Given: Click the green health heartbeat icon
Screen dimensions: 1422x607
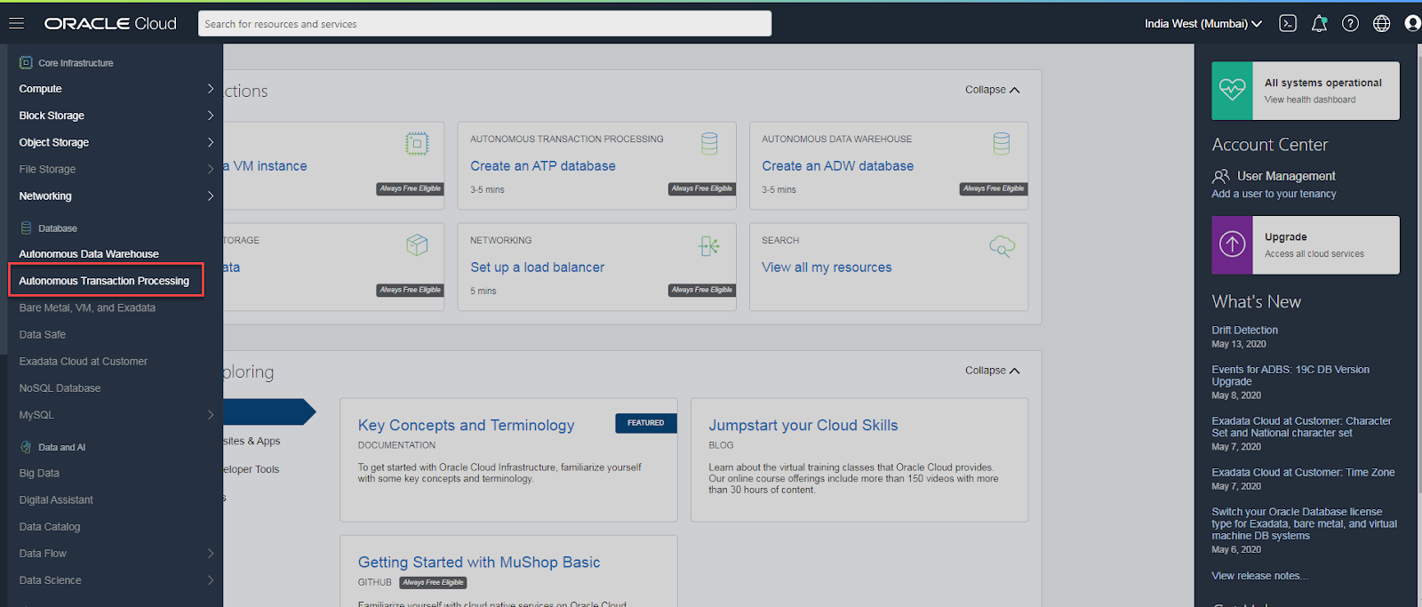Looking at the screenshot, I should tap(1232, 91).
